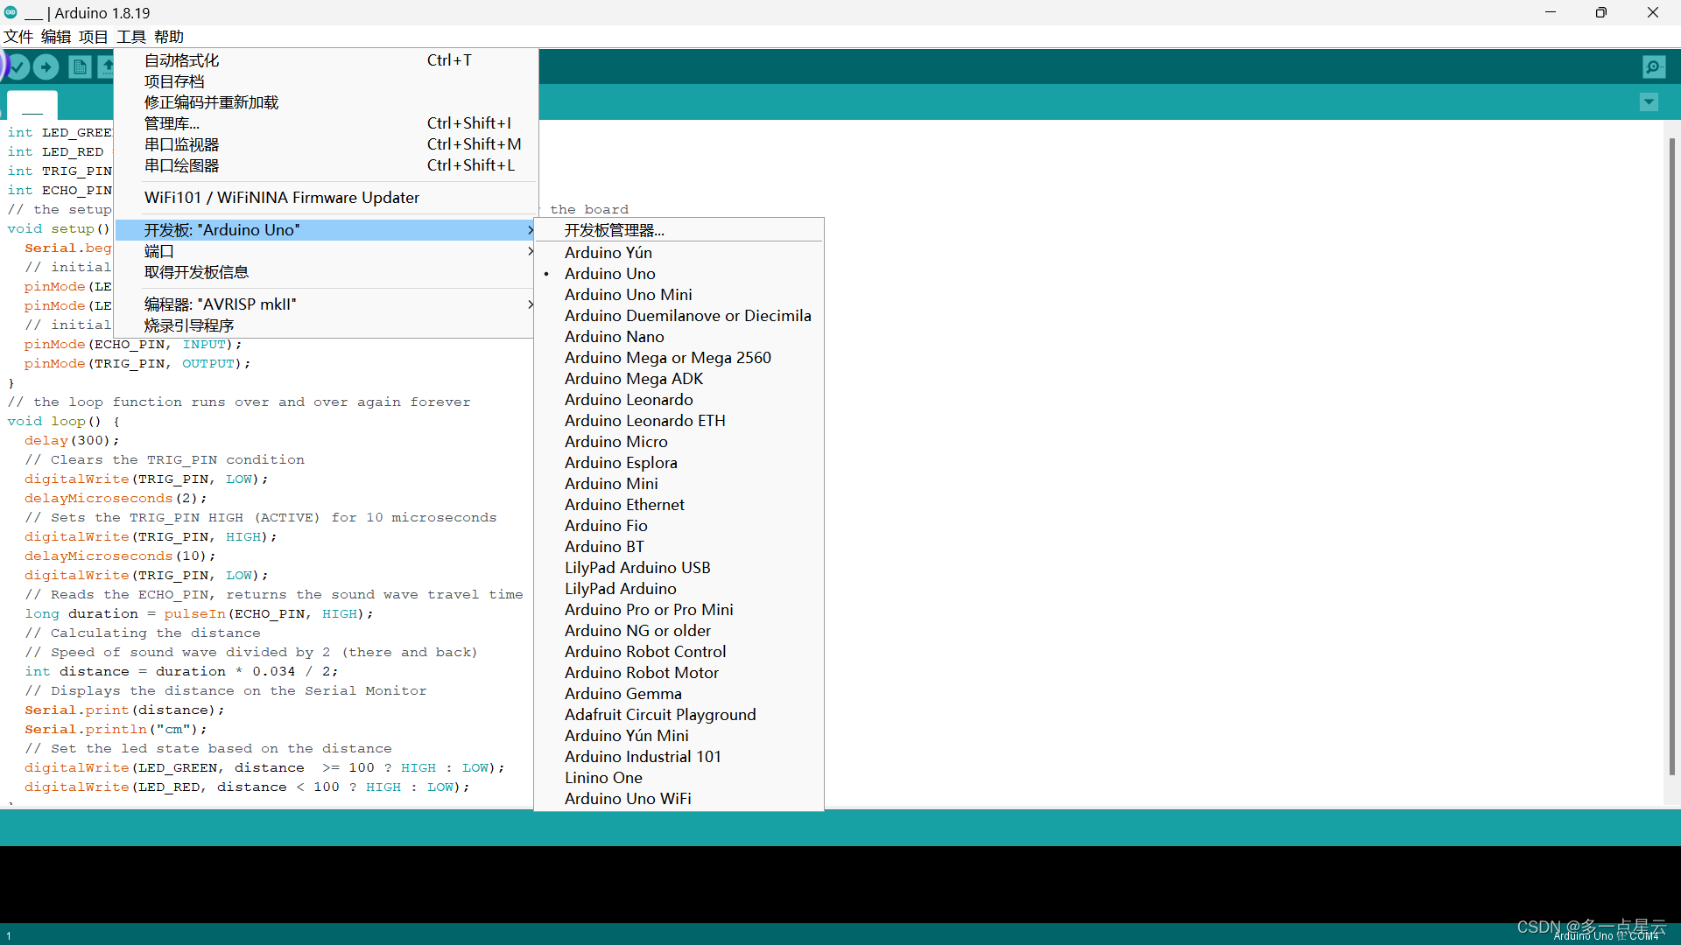Open 开发板管理器 boards manager entry
This screenshot has height=945, width=1681.
pyautogui.click(x=614, y=230)
